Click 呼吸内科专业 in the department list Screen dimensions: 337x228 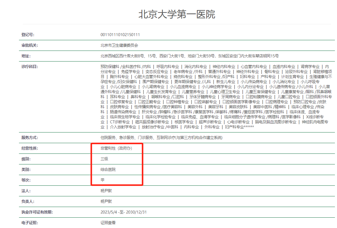[x=168, y=67]
